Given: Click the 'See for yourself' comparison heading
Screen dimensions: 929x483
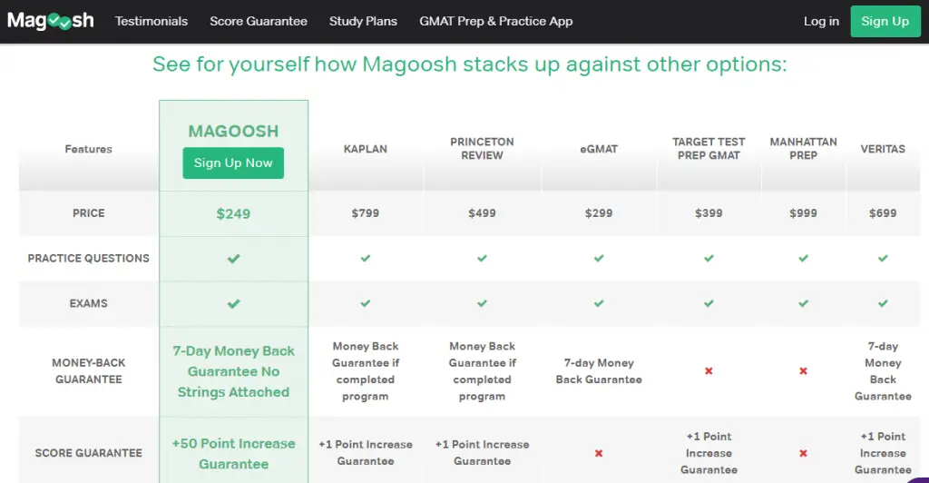Looking at the screenshot, I should [470, 64].
